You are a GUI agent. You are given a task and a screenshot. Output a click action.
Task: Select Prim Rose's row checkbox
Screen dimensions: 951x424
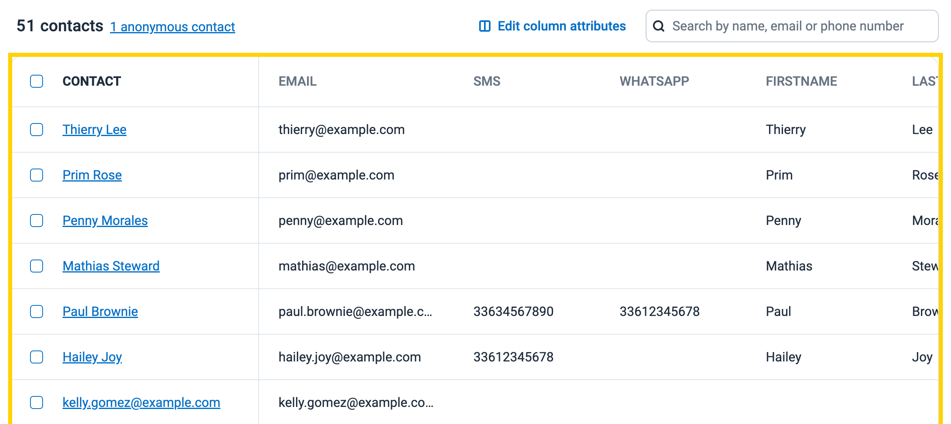tap(37, 176)
